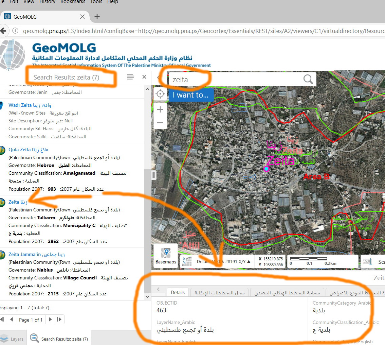This screenshot has height=345, width=385.
Task: Close the Search Results panel
Action: (x=144, y=77)
